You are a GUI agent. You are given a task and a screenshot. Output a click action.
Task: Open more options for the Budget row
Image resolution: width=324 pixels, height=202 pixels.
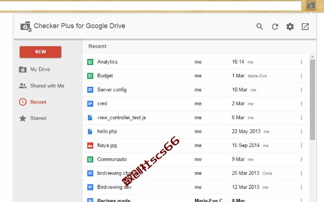301,76
